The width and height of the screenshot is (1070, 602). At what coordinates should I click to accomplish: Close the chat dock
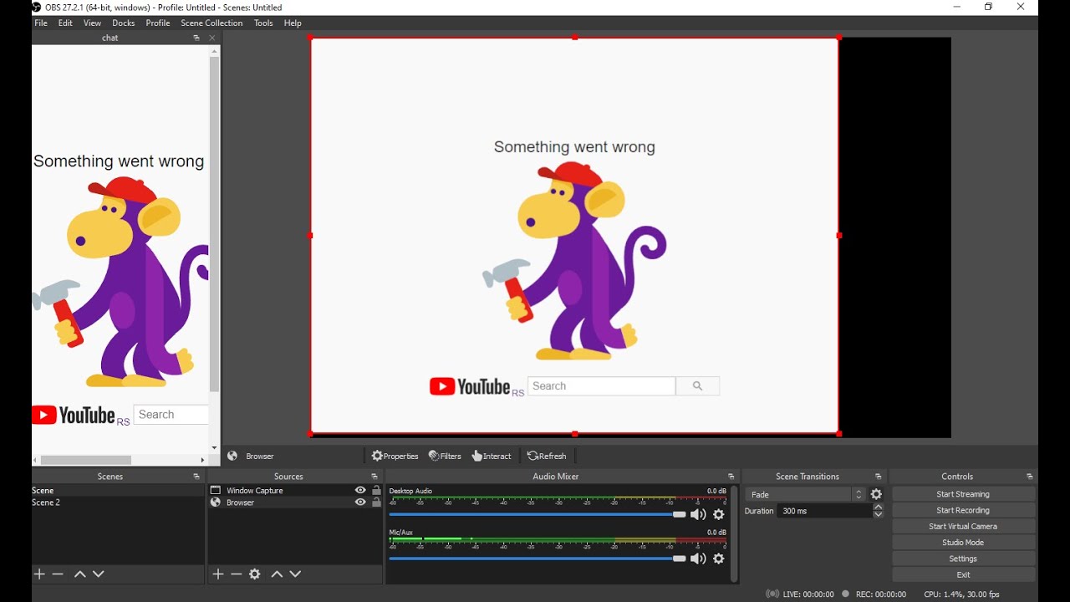pos(212,38)
